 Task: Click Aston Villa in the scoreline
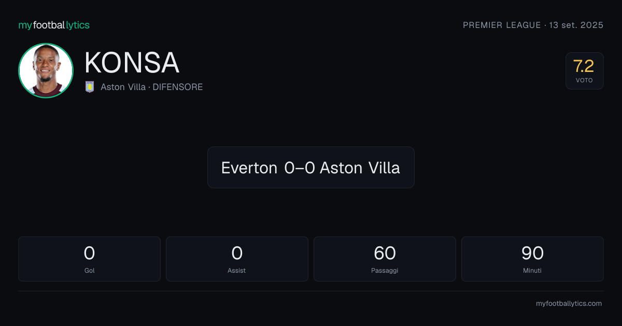point(360,168)
